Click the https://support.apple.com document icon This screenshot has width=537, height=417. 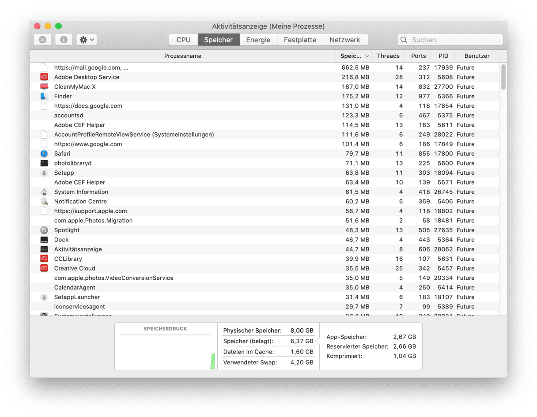pos(44,211)
